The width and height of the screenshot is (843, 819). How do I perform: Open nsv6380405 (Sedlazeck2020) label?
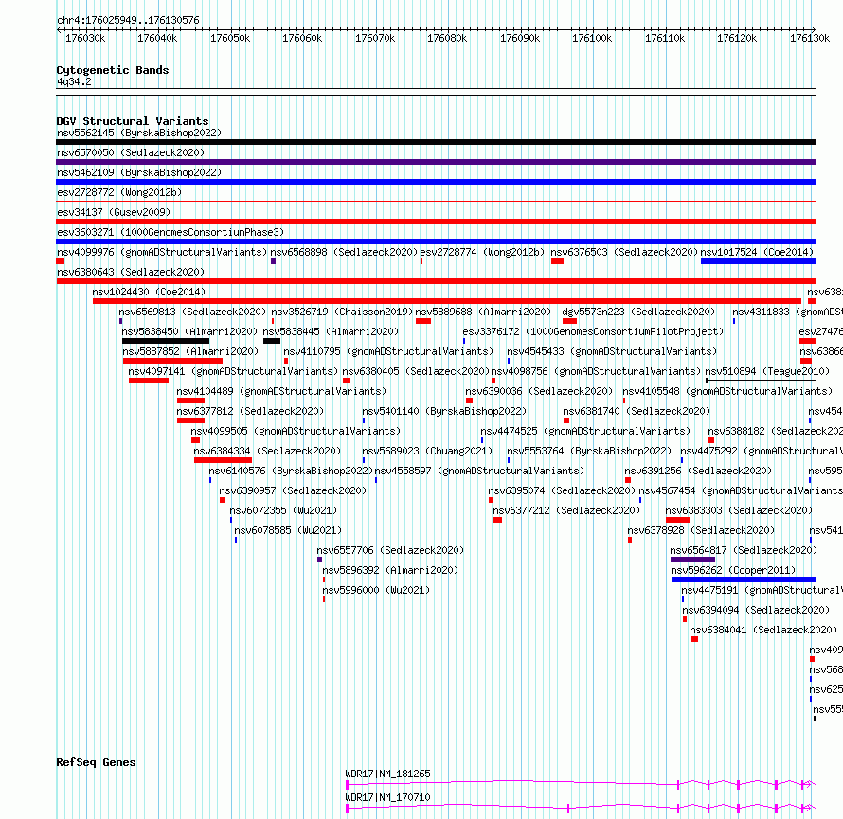(x=416, y=371)
